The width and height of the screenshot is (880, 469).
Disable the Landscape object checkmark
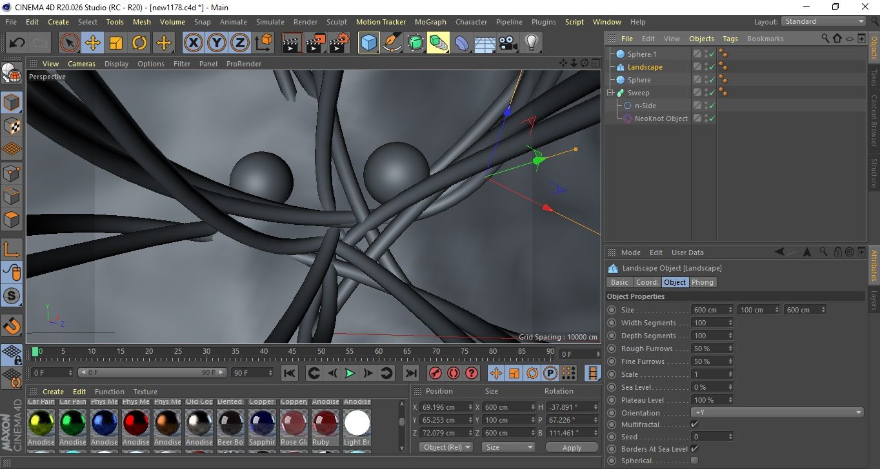[712, 68]
